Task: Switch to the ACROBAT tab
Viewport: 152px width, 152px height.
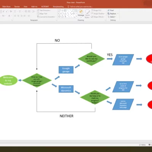Action: click(x=45, y=6)
